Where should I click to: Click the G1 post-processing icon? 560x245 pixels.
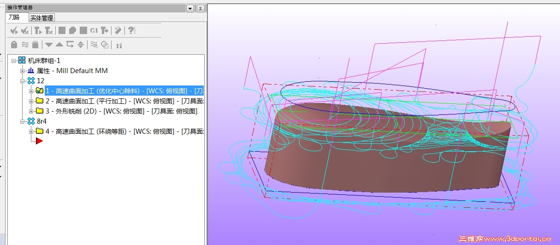tap(94, 30)
